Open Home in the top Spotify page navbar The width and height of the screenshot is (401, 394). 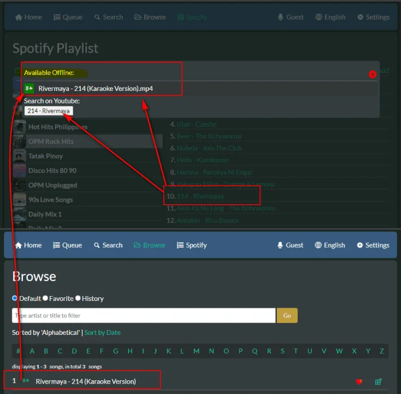pyautogui.click(x=28, y=17)
